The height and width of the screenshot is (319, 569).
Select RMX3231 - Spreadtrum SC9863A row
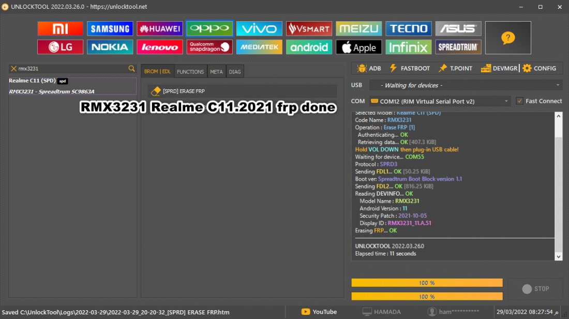(52, 91)
